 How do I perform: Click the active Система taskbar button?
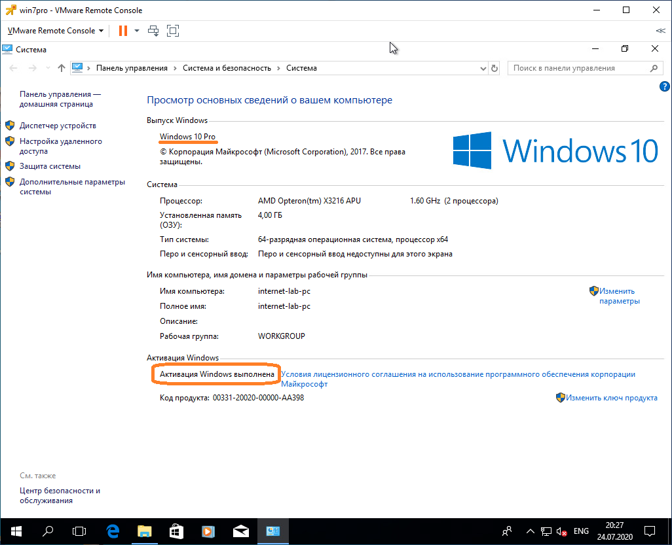273,531
